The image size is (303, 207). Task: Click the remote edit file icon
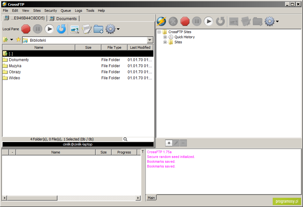click(x=246, y=21)
